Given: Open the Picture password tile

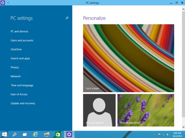Looking at the screenshot, I should coord(146,110).
